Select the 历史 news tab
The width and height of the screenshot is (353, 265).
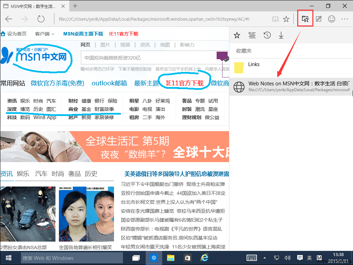(x=91, y=174)
